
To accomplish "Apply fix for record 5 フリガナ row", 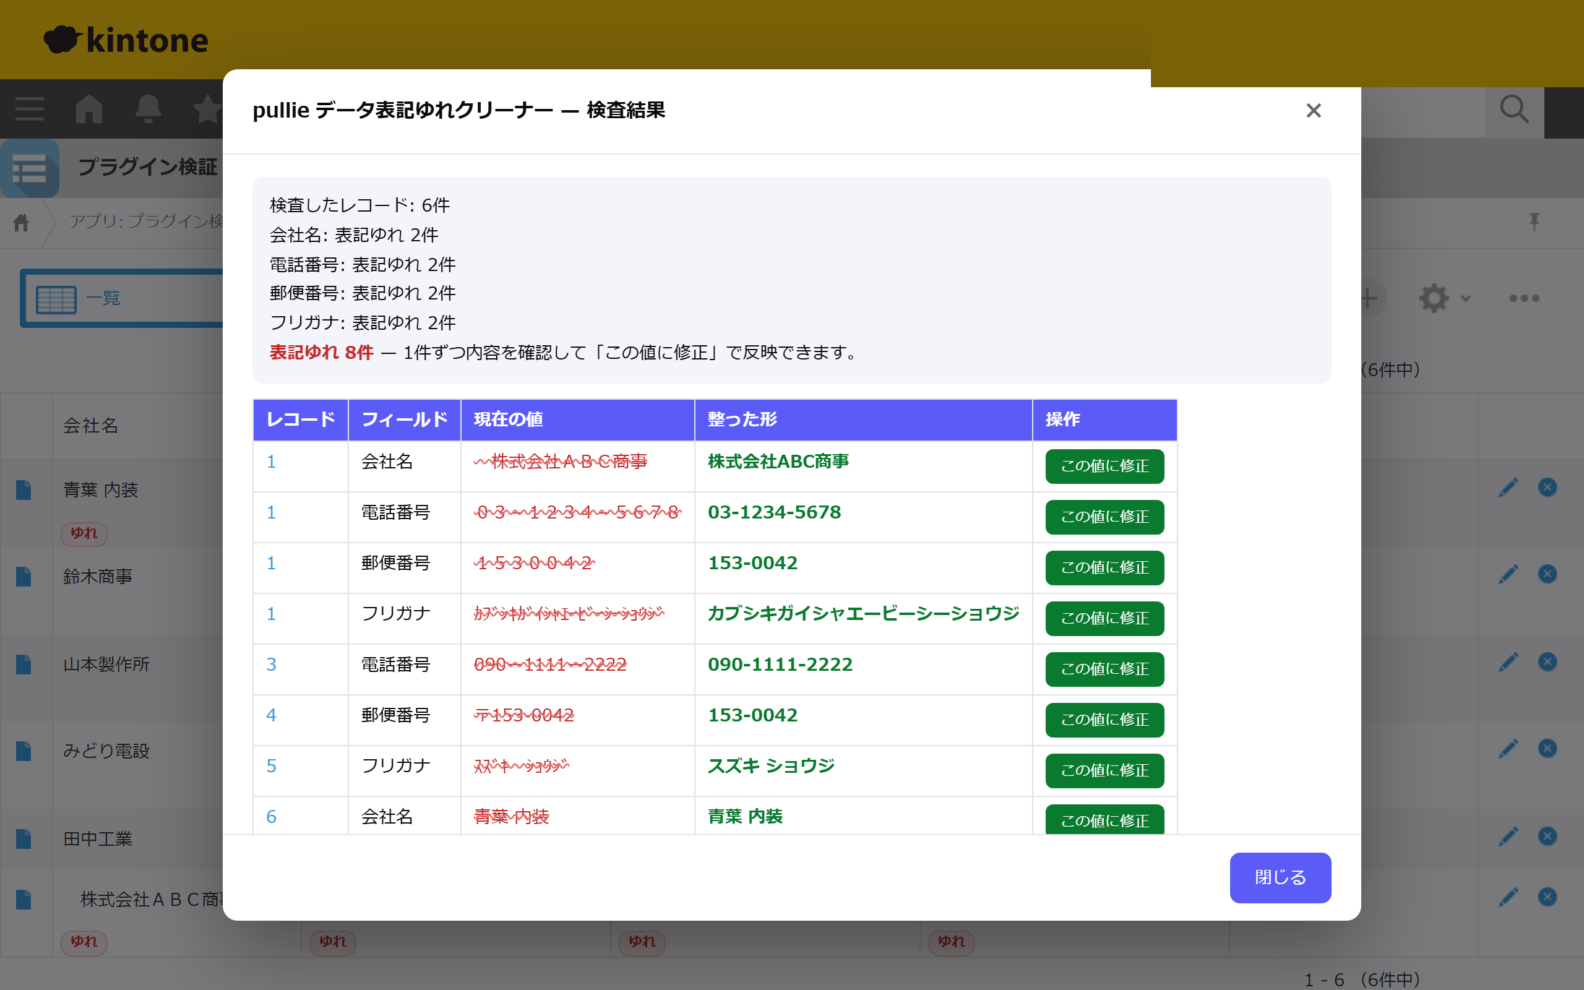I will click(1104, 771).
